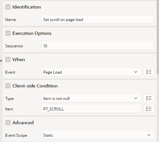Click the Execution Options heading text
This screenshot has width=159, height=142.
32,33
